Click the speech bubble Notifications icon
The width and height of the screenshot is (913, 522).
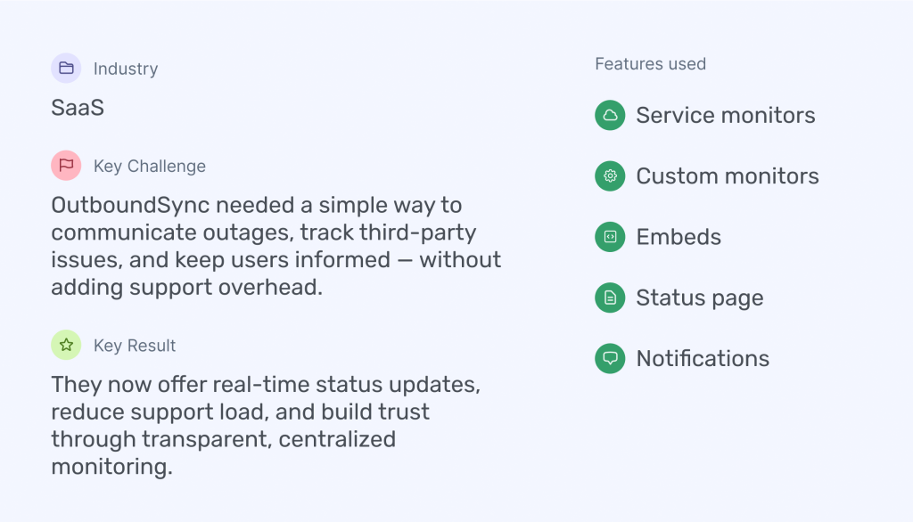point(610,358)
